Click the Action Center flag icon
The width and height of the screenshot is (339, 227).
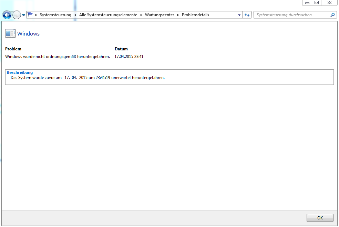point(30,15)
